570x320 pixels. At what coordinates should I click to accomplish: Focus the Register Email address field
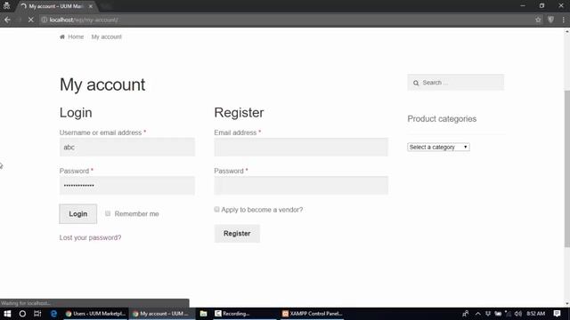(301, 147)
